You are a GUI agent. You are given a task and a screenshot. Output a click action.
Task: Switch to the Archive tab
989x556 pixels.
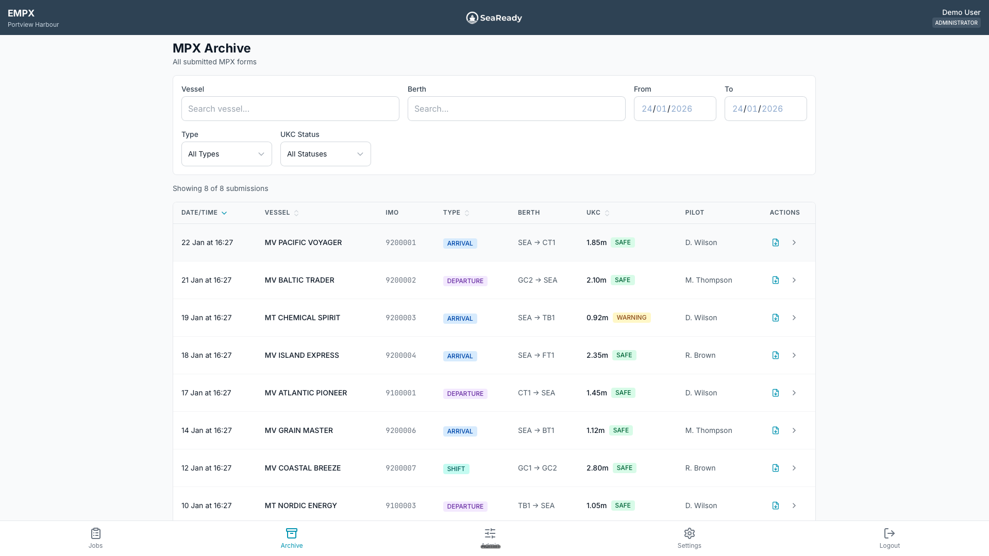coord(291,537)
